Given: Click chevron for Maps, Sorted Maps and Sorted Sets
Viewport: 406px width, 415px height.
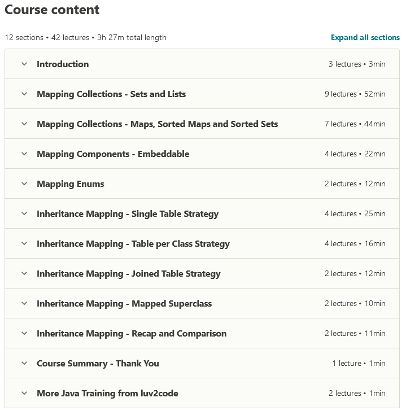Looking at the screenshot, I should pos(24,124).
